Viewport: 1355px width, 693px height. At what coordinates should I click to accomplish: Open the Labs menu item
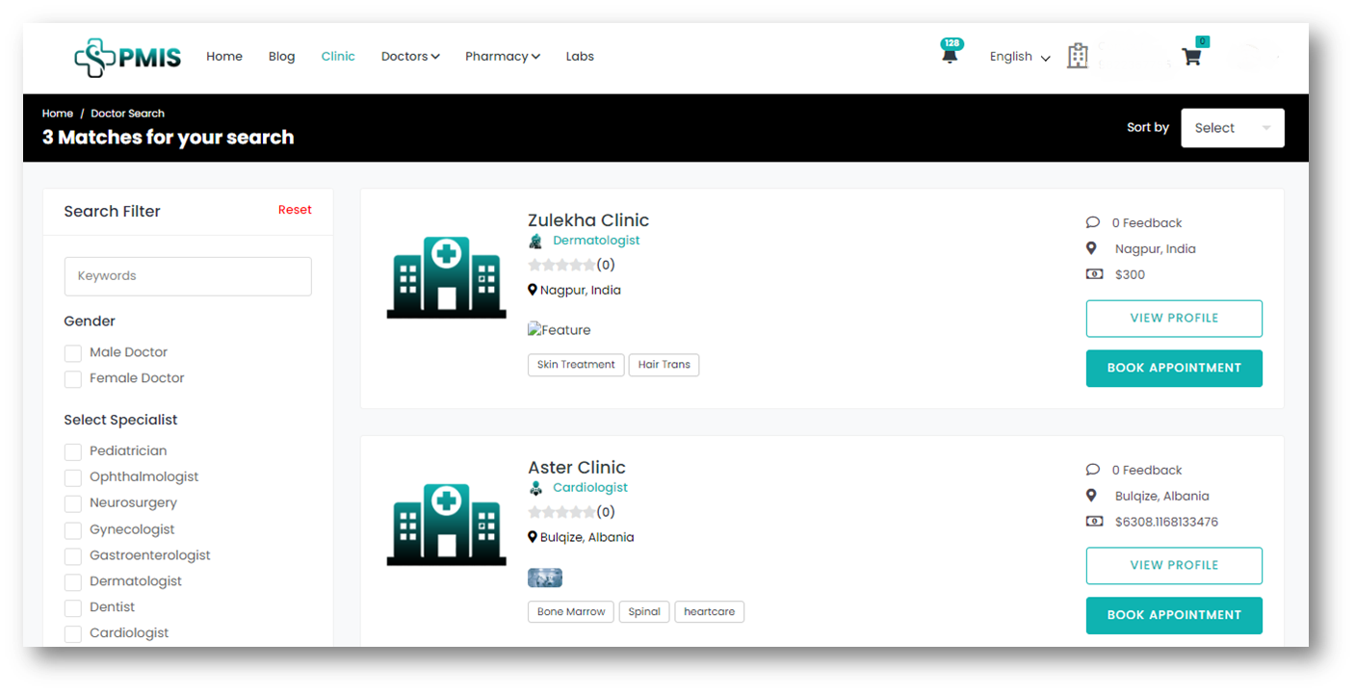(580, 56)
